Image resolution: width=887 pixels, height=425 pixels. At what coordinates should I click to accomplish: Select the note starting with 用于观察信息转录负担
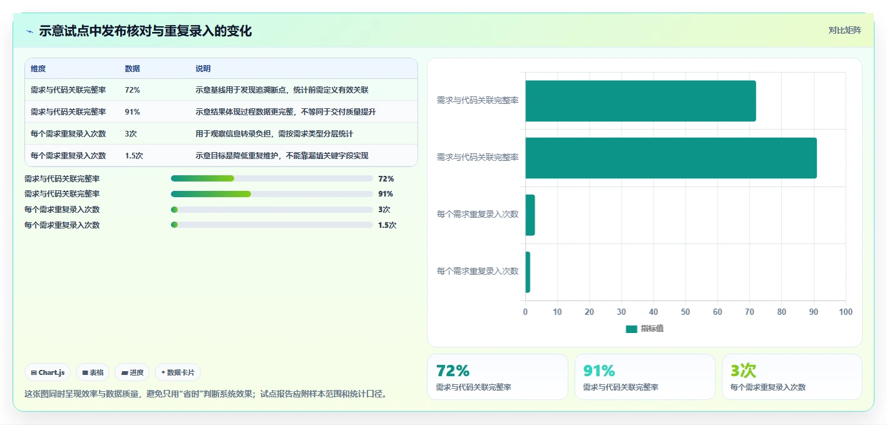point(274,134)
